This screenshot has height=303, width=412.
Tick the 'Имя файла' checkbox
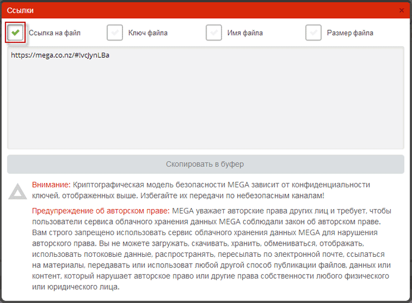(x=214, y=33)
